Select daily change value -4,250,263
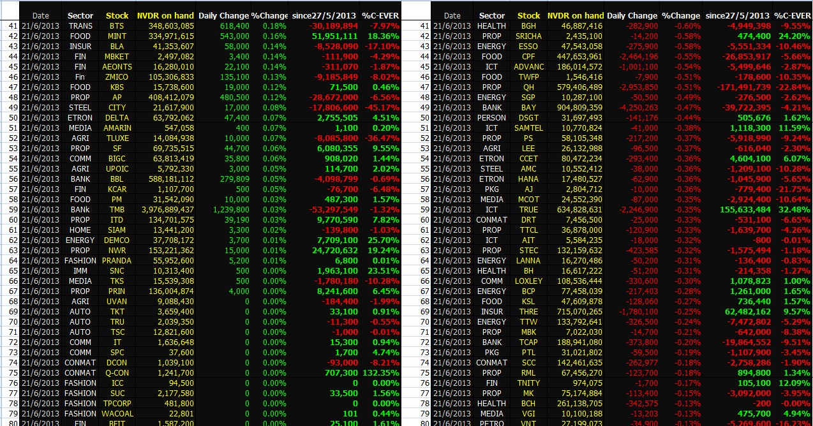The height and width of the screenshot is (426, 813). [639, 108]
